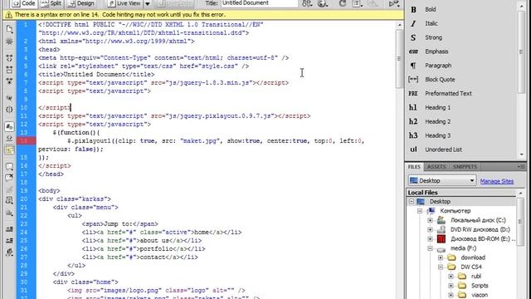Toggle Syntax Error Alerts in Info Bar

coord(9,149)
